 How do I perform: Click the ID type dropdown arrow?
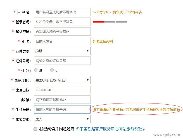tap(87, 51)
